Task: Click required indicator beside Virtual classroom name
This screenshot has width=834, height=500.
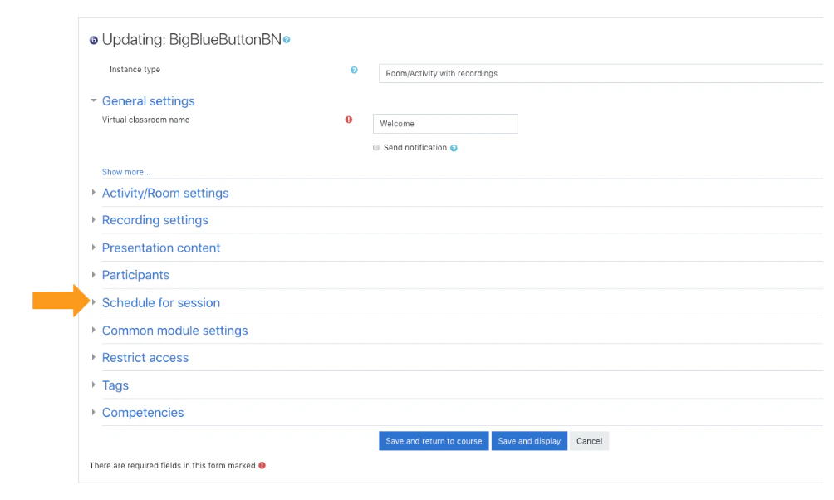Action: pos(348,120)
